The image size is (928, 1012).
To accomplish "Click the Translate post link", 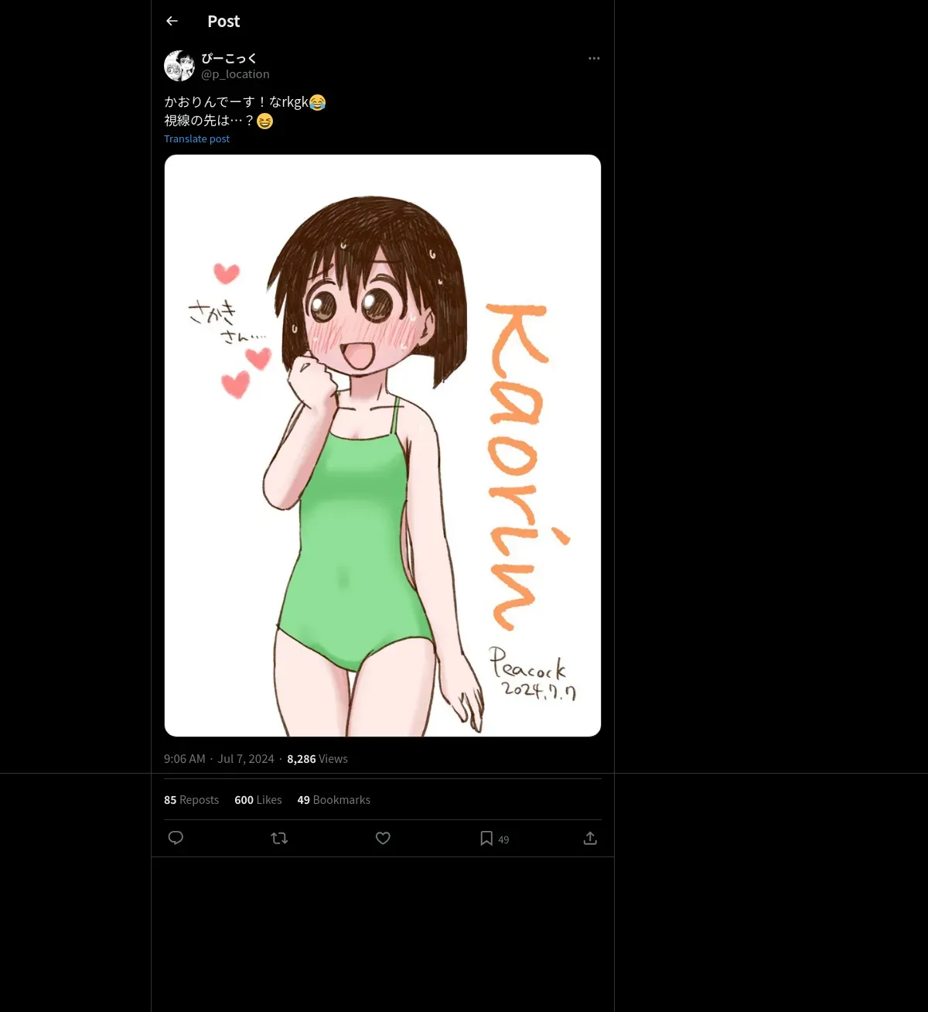I will pos(196,139).
